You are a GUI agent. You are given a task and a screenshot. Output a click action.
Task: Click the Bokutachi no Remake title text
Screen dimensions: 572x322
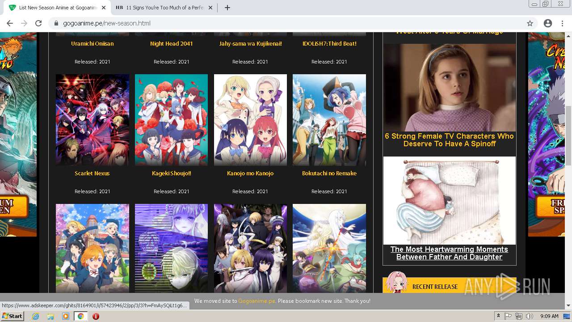329,174
